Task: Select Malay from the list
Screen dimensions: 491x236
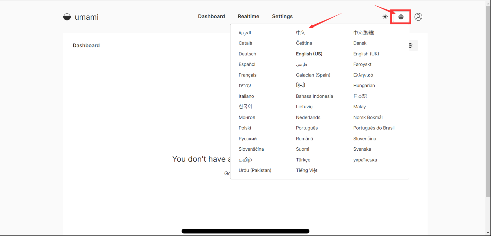Action: tap(359, 107)
